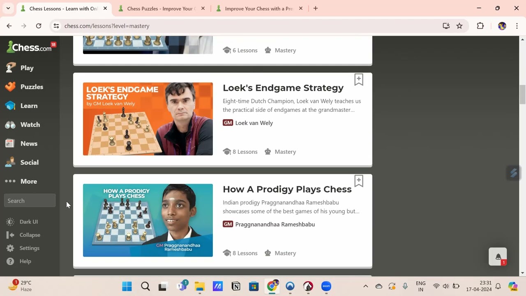Viewport: 526px width, 296px height.
Task: Open Notion from taskbar
Action: tap(236, 286)
